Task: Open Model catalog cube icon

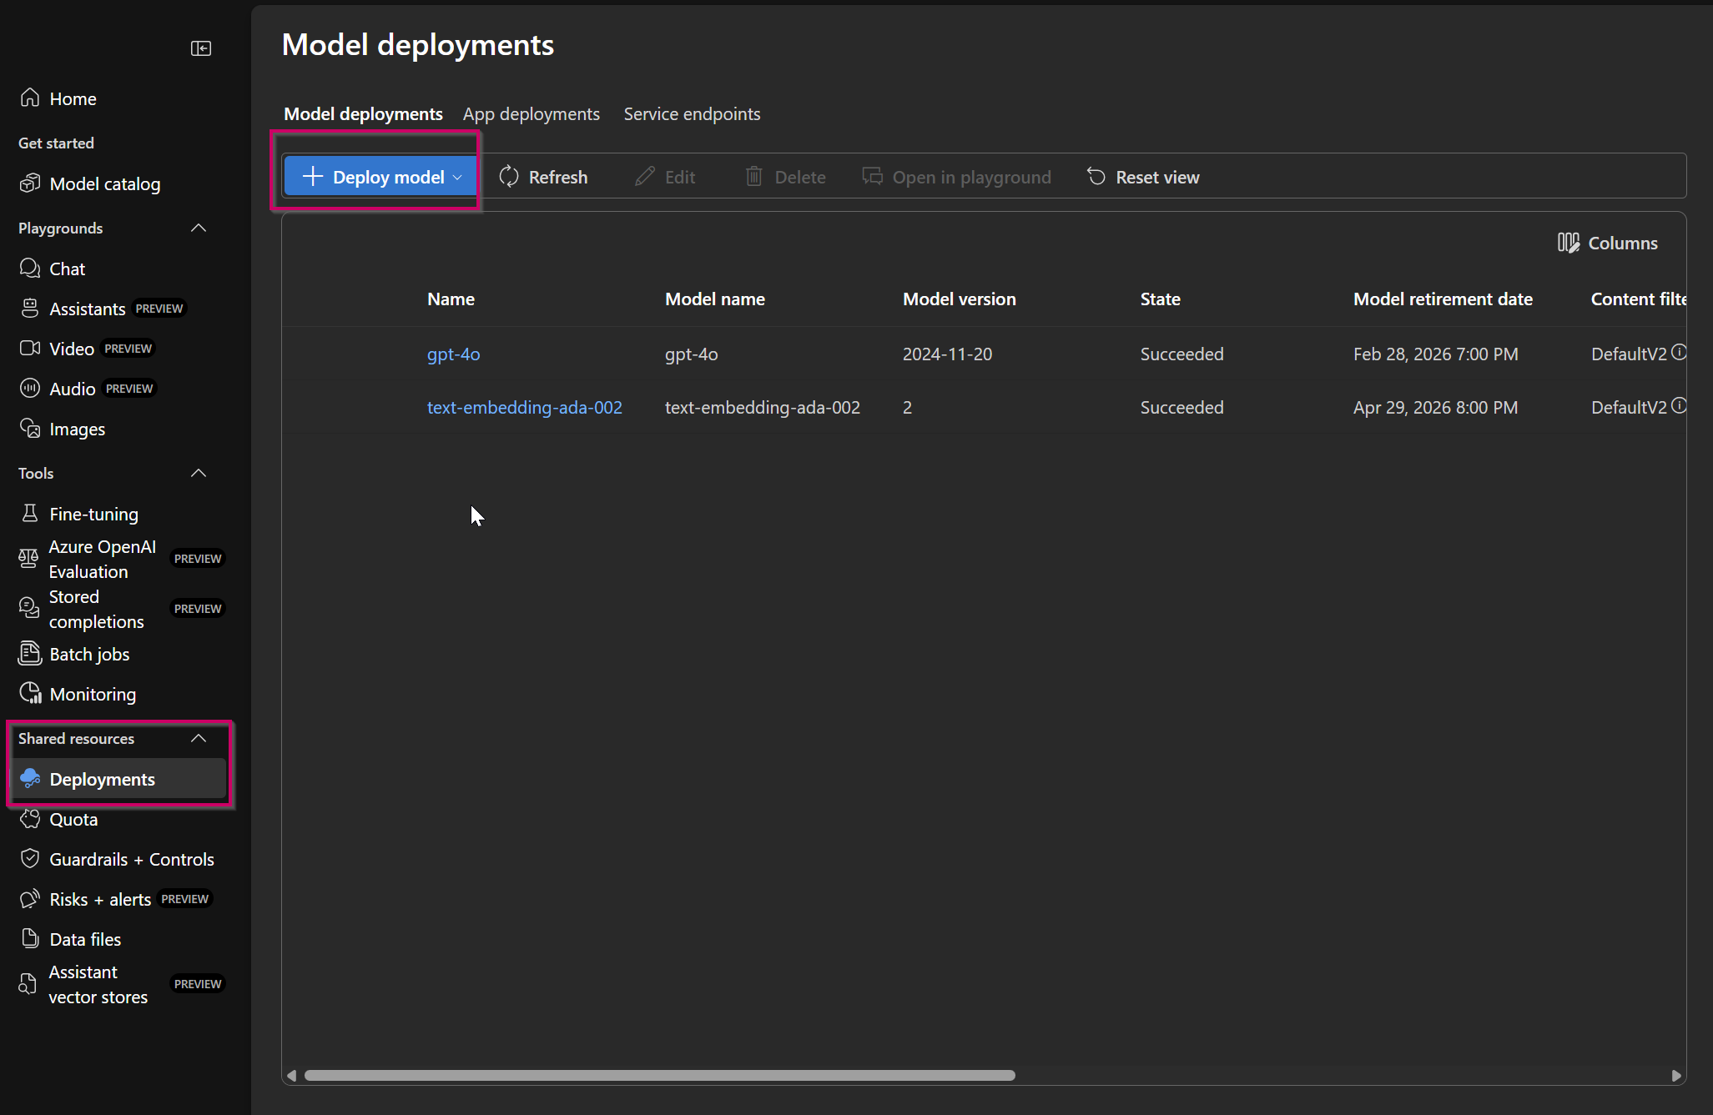Action: (30, 183)
